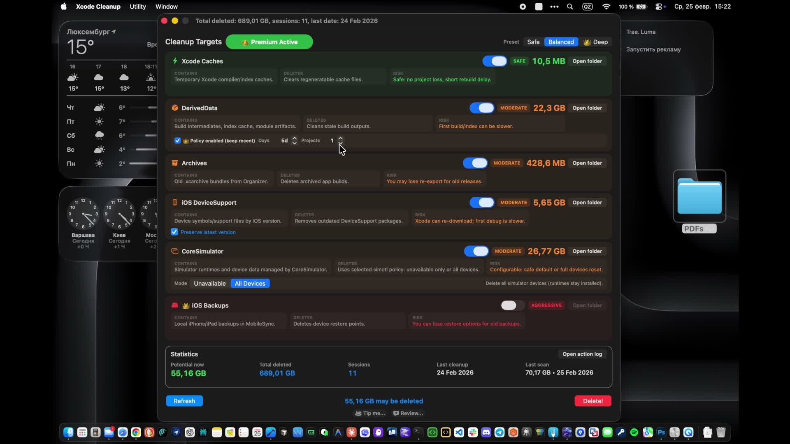
Task: Open Telegram from the Dock
Action: (x=500, y=432)
